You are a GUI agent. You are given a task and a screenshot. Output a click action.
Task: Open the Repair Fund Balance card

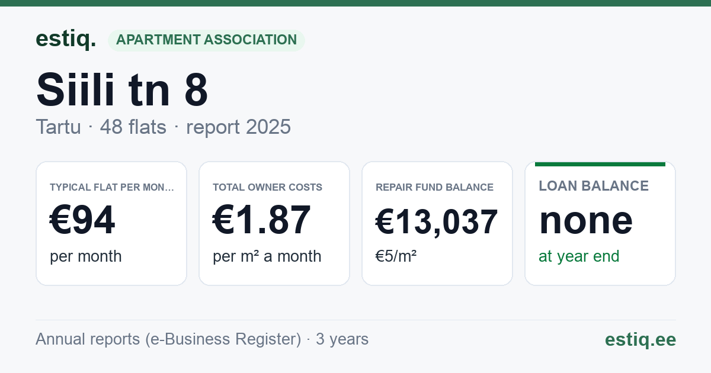(437, 223)
